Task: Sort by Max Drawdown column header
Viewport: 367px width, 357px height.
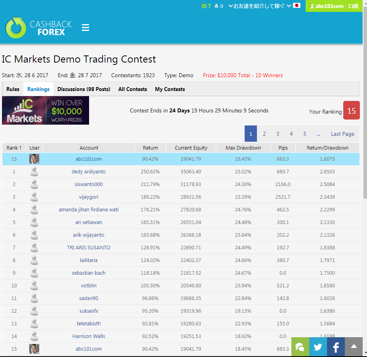Action: pyautogui.click(x=243, y=148)
